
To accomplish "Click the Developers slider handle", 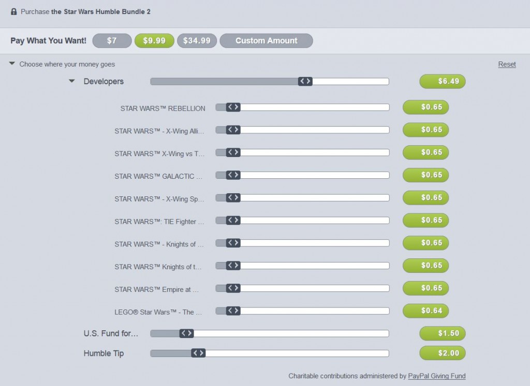I will coord(305,81).
